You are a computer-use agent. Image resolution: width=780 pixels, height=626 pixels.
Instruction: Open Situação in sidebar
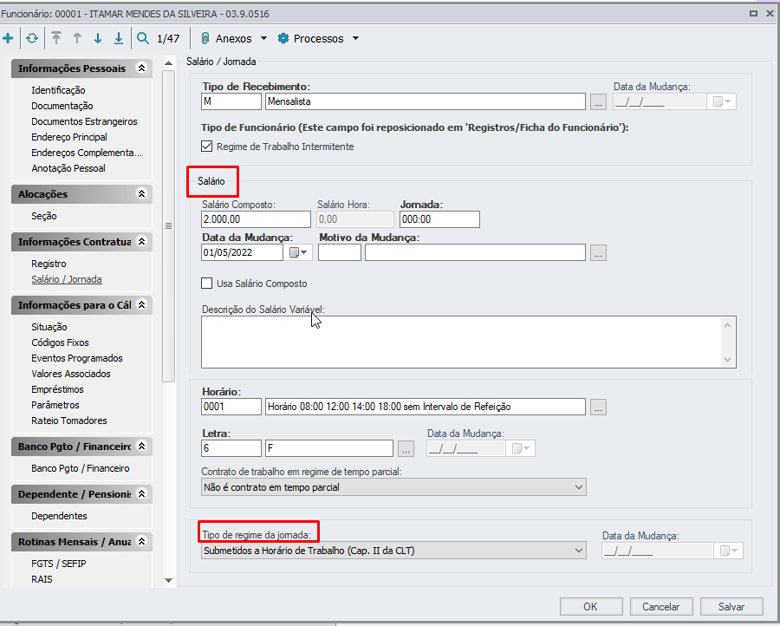[x=49, y=327]
